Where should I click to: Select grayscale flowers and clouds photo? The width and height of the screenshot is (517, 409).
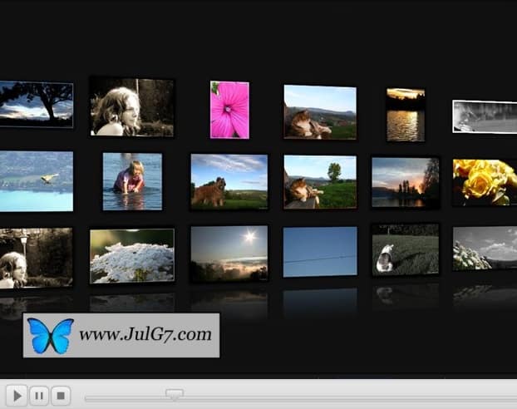point(485,249)
